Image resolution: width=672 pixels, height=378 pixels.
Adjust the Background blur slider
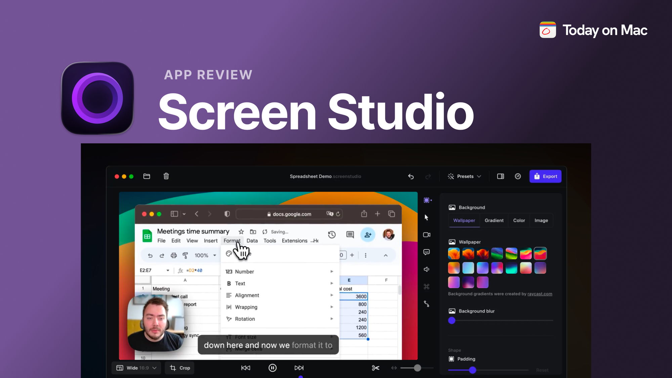click(452, 321)
